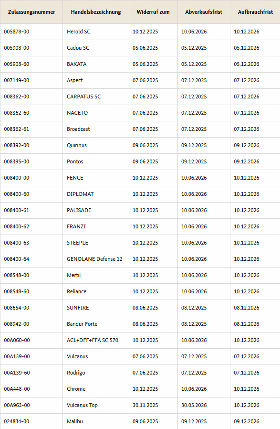Select the ACL+DFF+FFA SC 570 entry
The height and width of the screenshot is (429, 280).
(x=93, y=340)
